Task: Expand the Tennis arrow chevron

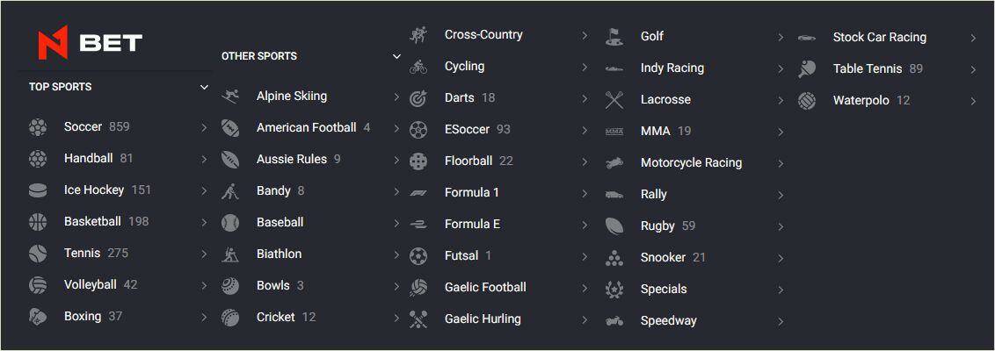Action: [204, 254]
